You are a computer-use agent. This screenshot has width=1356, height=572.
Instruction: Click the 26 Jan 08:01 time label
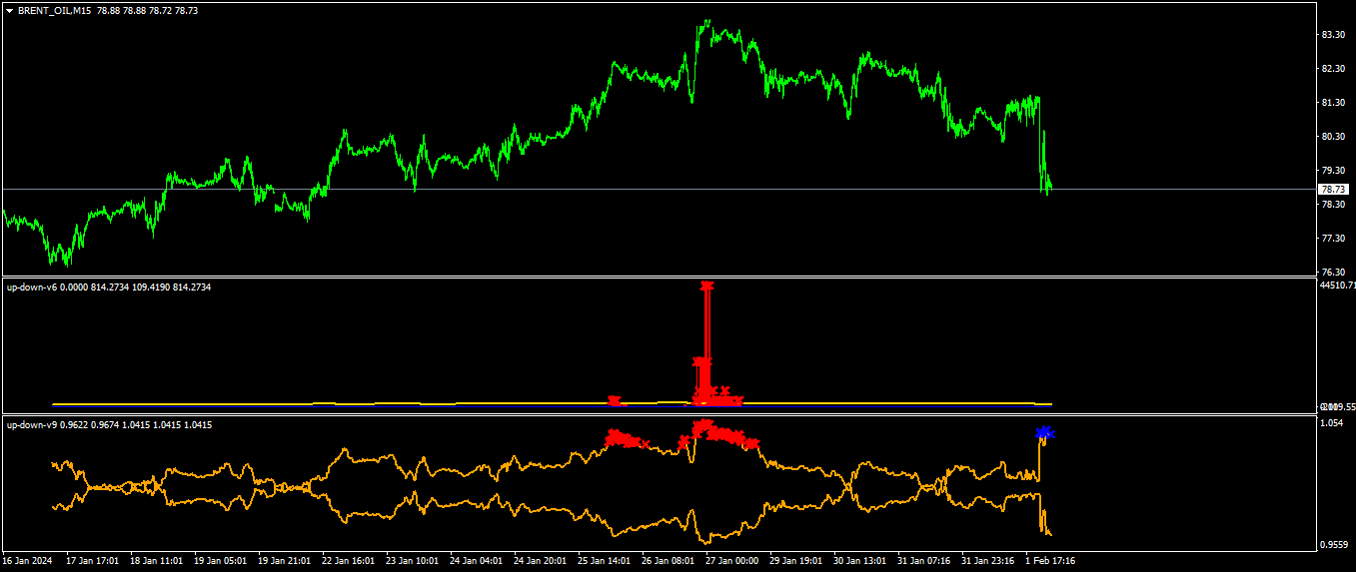(669, 561)
